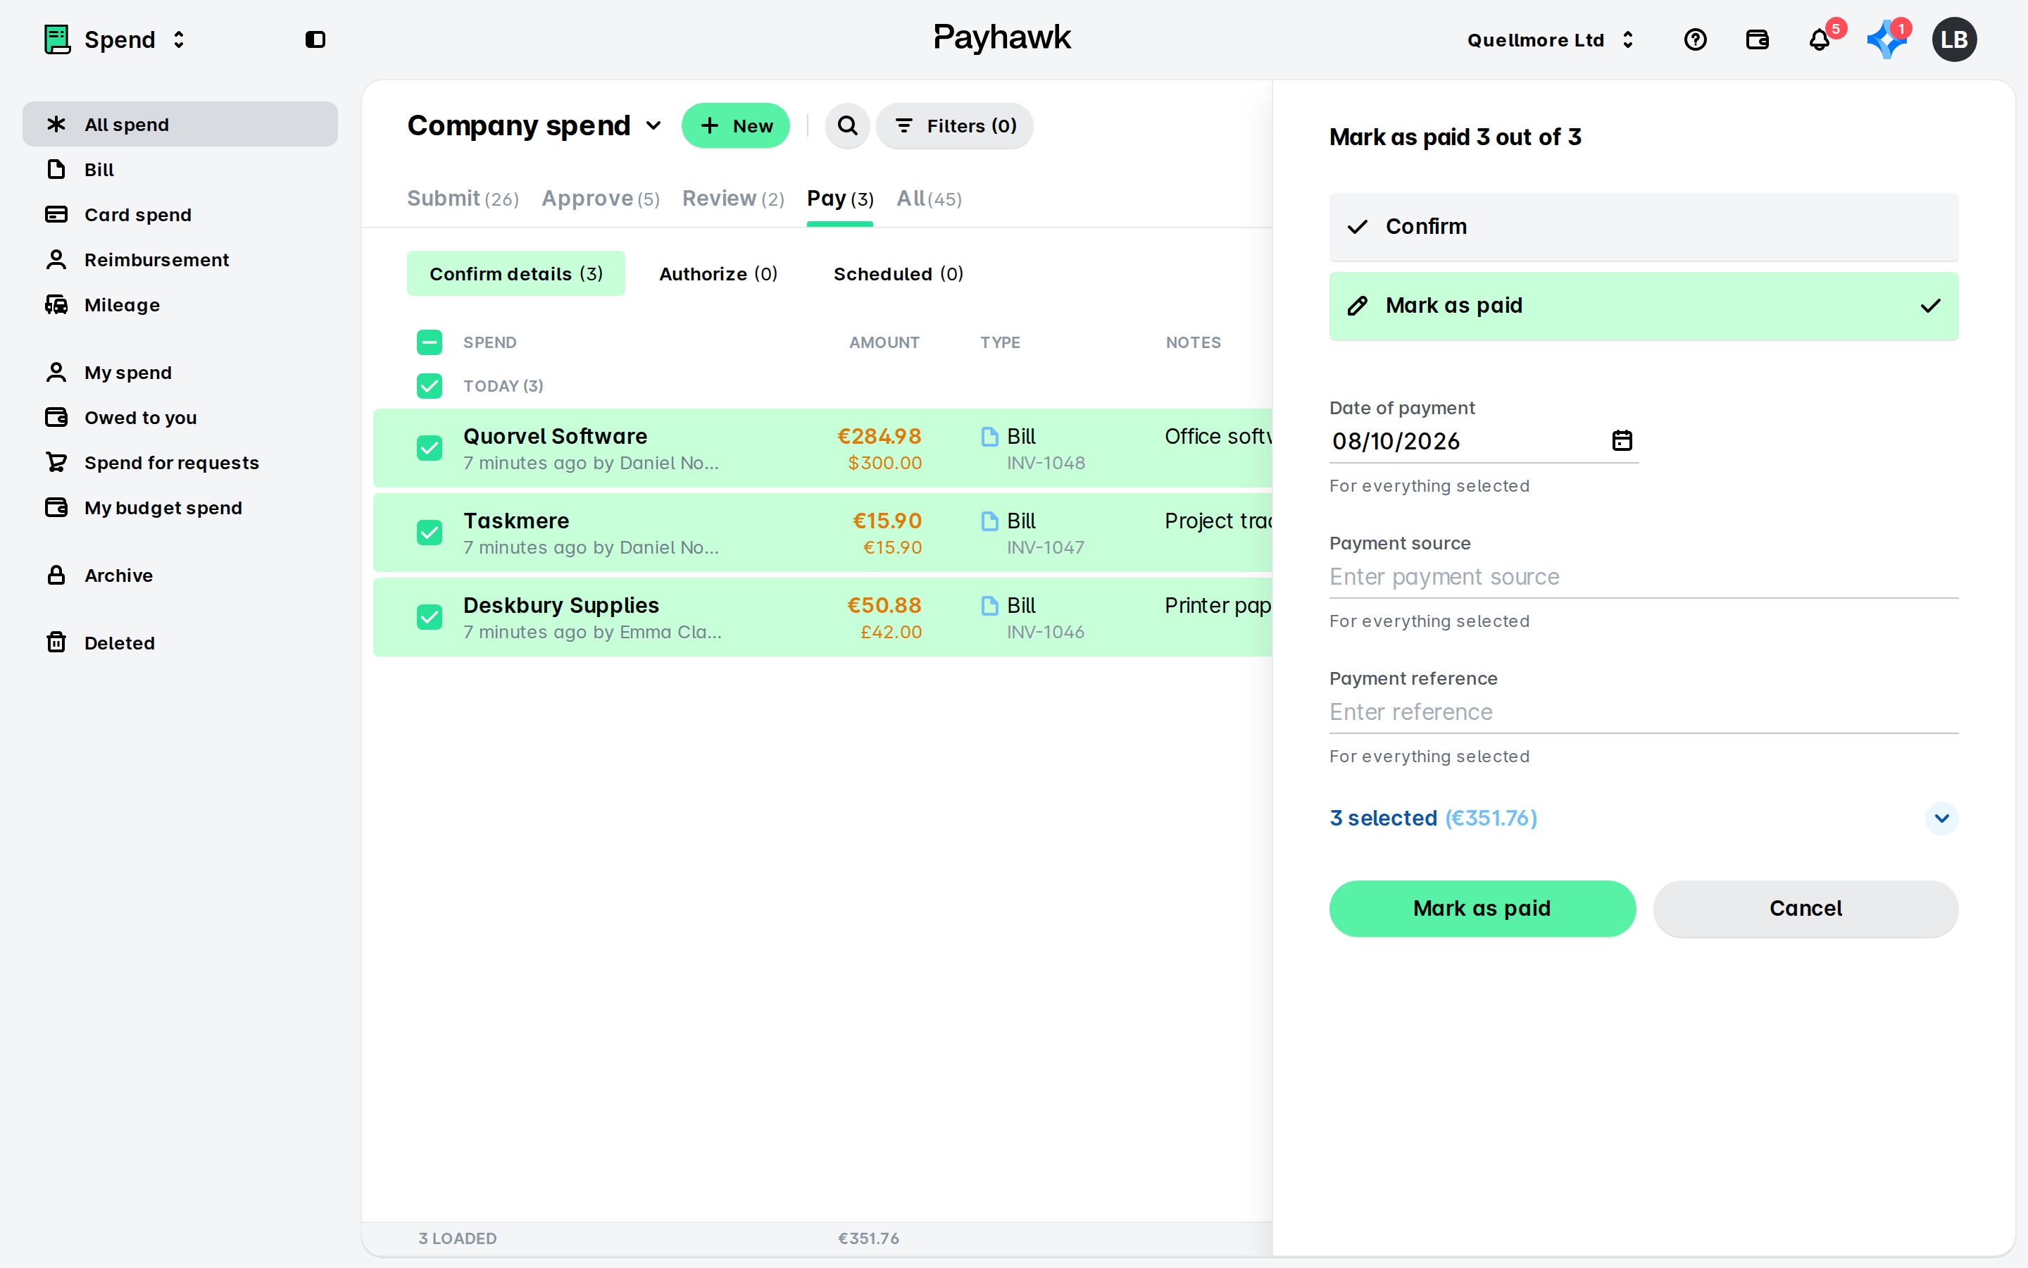Viewport: 2028px width, 1268px height.
Task: Expand the Company spend dropdown chevron
Action: [653, 126]
